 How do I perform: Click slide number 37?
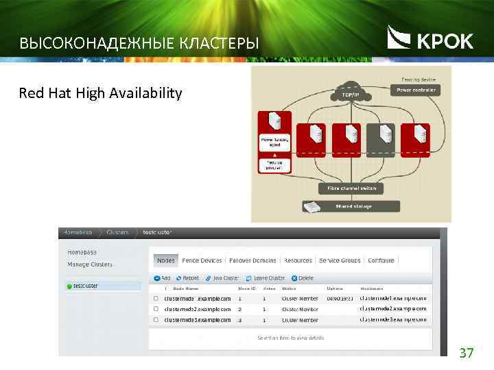pyautogui.click(x=467, y=353)
